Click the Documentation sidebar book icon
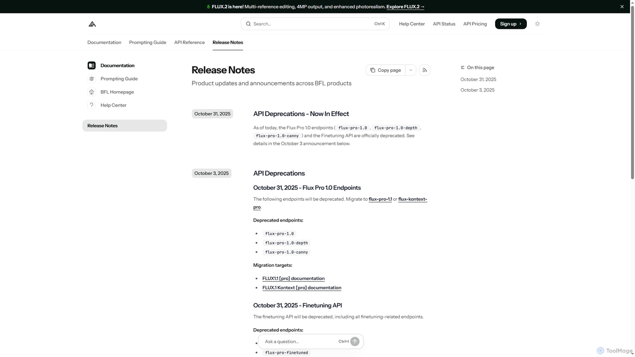This screenshot has width=635, height=357. [x=91, y=65]
